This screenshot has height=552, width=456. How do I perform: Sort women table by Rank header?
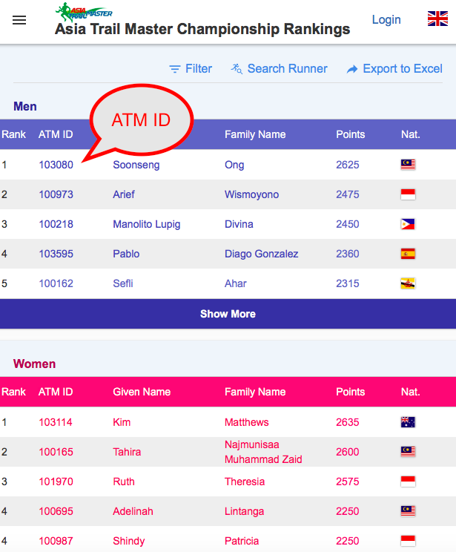(14, 392)
